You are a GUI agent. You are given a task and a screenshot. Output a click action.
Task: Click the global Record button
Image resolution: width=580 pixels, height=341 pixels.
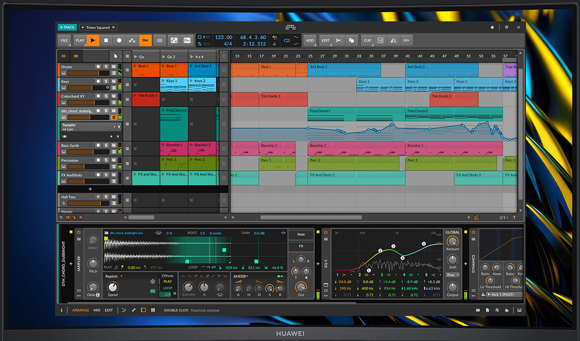(119, 40)
